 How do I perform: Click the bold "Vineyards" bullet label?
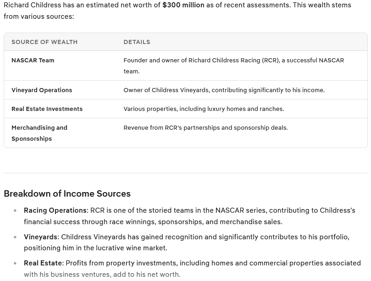(40, 237)
